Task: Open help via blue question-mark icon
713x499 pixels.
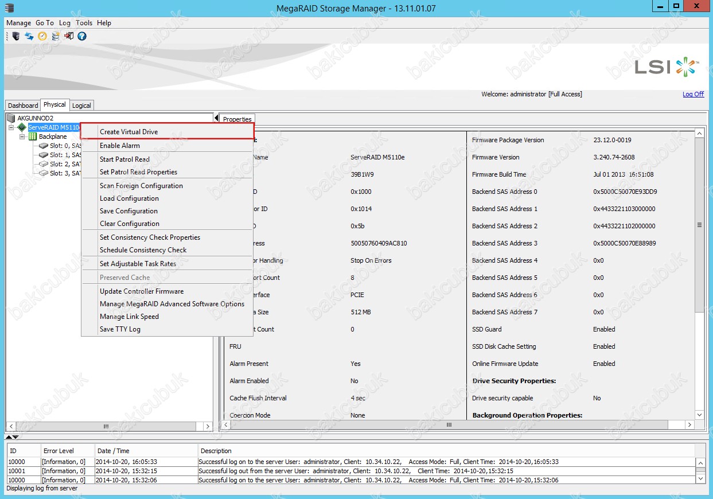Action: tap(82, 36)
